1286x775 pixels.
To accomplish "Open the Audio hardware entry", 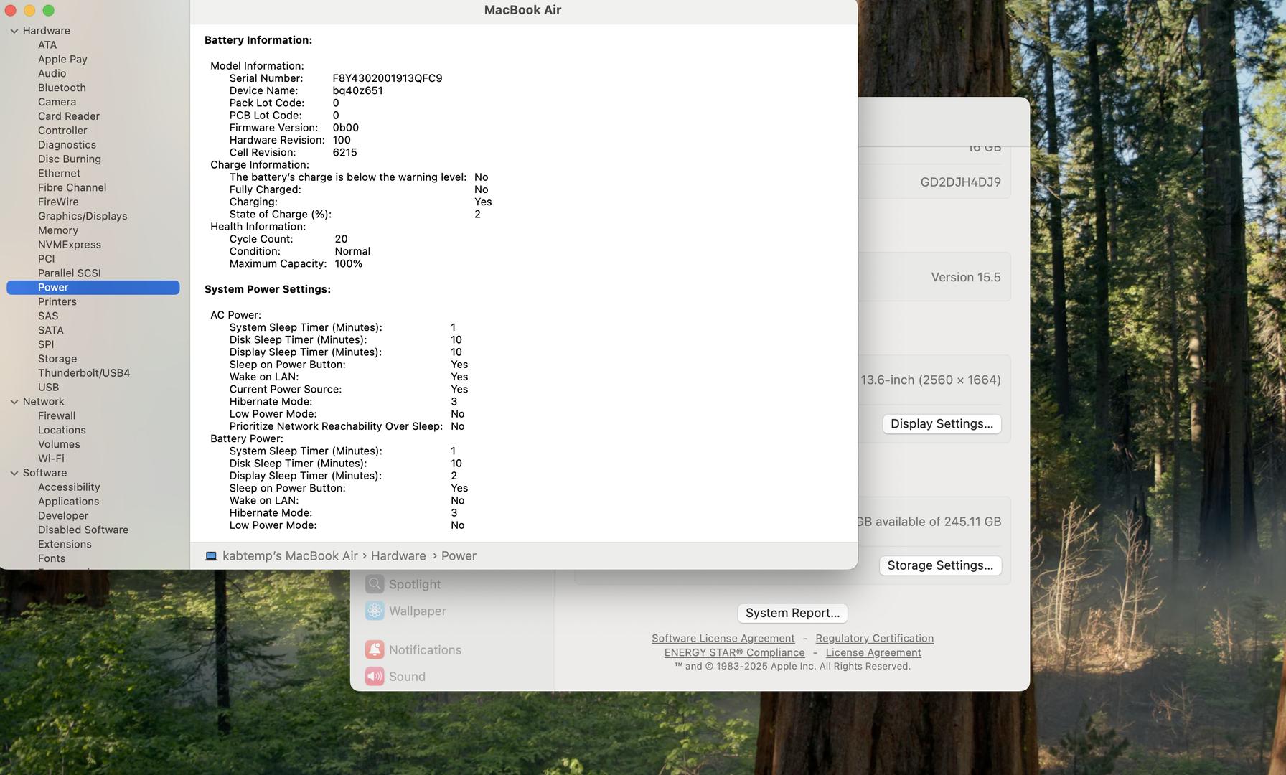I will [x=52, y=73].
